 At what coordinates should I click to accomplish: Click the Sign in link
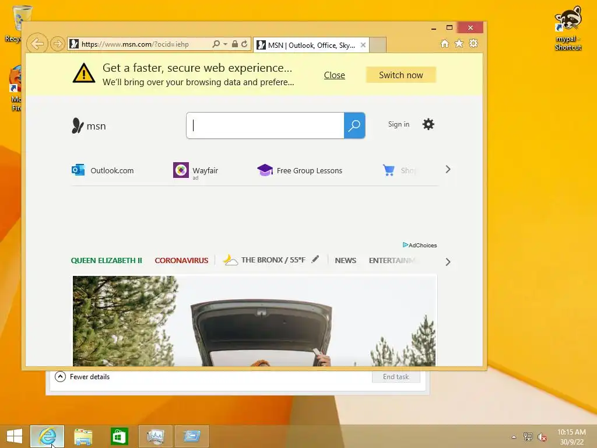399,124
